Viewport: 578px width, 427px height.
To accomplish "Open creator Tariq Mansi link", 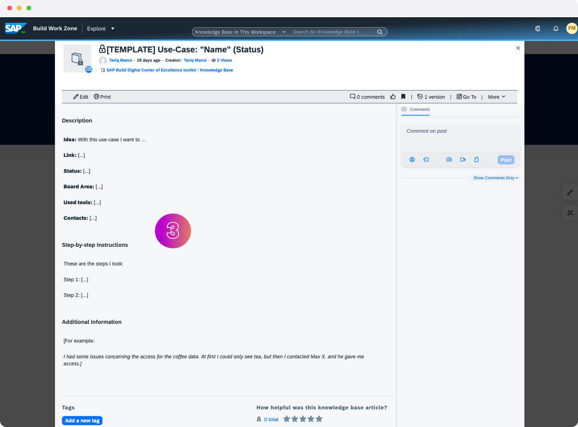I will 195,60.
